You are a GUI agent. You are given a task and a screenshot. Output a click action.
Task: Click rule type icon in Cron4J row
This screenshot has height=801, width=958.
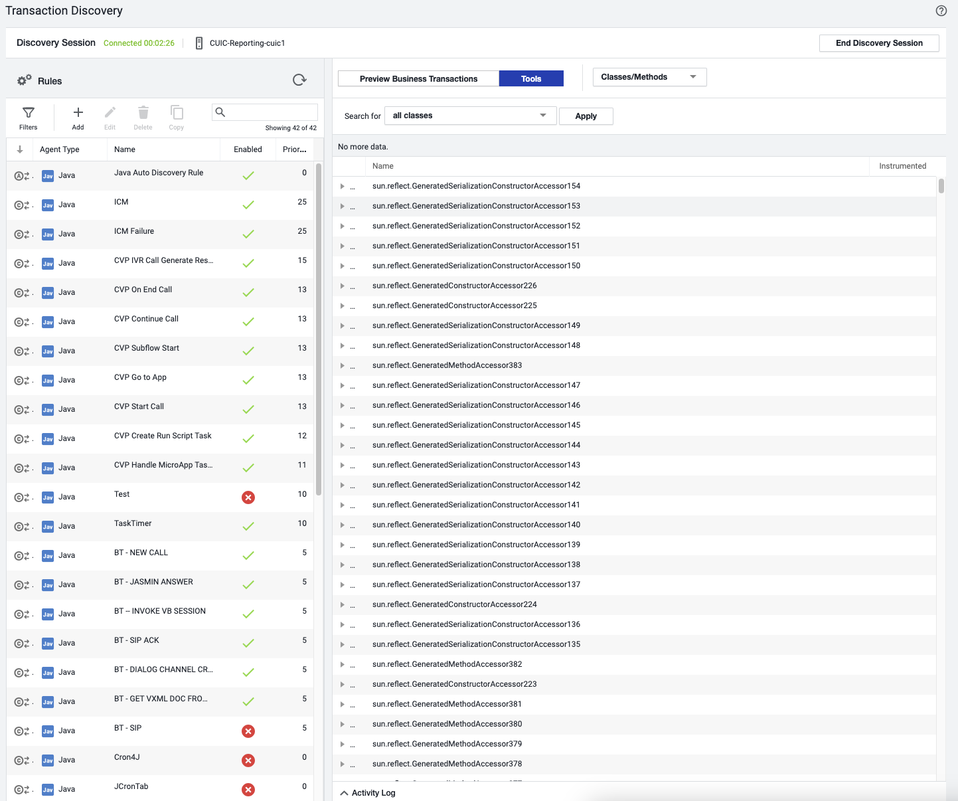pyautogui.click(x=23, y=760)
